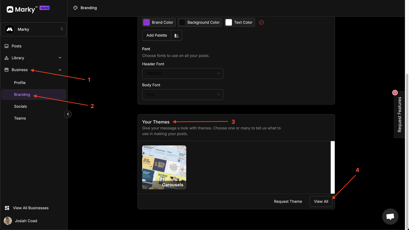Image resolution: width=409 pixels, height=230 pixels.
Task: Remove the color palette with minus icon
Action: [261, 22]
